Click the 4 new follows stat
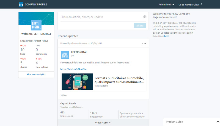The height and width of the screenshot is (126, 220). 42,65
